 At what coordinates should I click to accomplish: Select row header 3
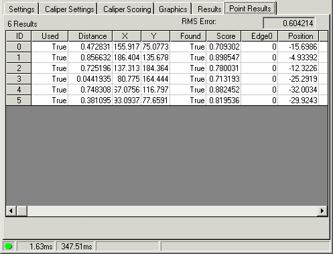19,79
